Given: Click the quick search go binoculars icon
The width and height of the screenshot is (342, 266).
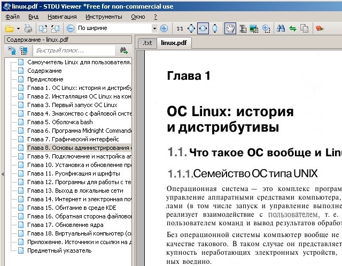Looking at the screenshot, I should [124, 51].
